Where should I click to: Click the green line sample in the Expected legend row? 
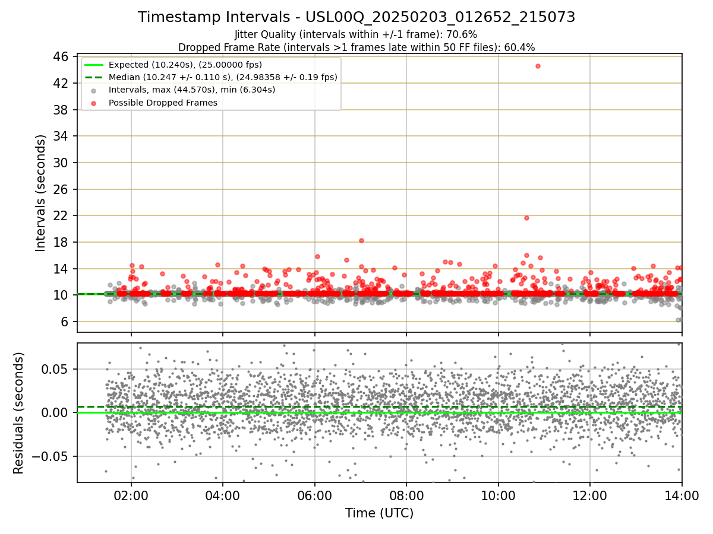(x=94, y=65)
